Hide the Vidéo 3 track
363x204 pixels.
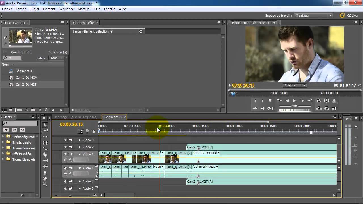pyautogui.click(x=66, y=140)
